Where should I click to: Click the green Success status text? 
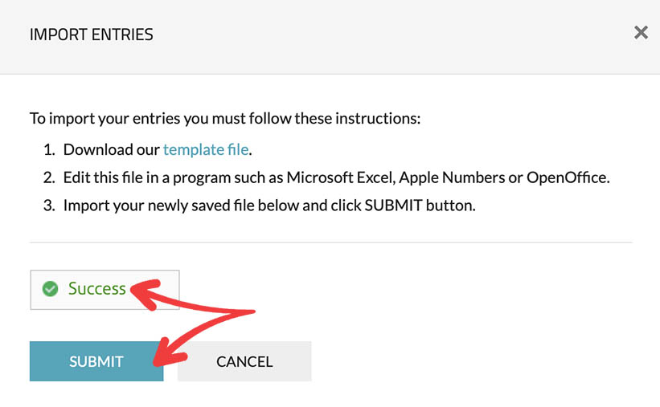coord(97,289)
